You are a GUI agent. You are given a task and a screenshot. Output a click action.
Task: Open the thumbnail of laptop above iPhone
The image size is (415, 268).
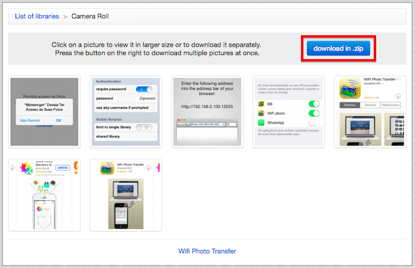tap(126, 195)
